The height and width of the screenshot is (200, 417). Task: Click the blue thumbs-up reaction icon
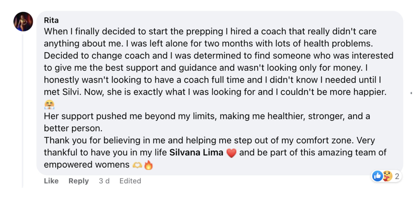(x=377, y=176)
